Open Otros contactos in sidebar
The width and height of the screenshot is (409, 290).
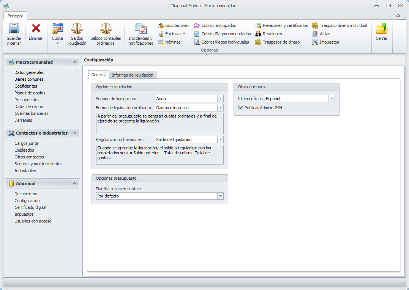[29, 157]
